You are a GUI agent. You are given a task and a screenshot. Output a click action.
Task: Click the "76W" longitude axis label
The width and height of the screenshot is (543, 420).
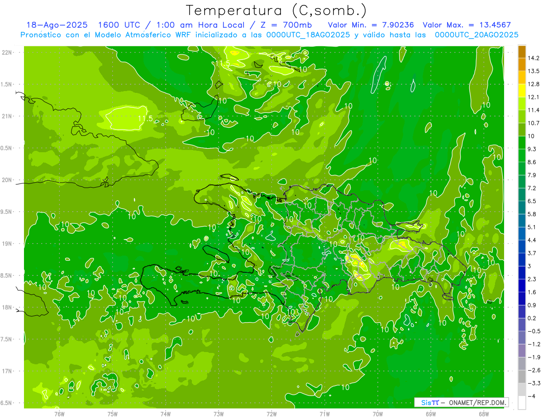(59, 414)
